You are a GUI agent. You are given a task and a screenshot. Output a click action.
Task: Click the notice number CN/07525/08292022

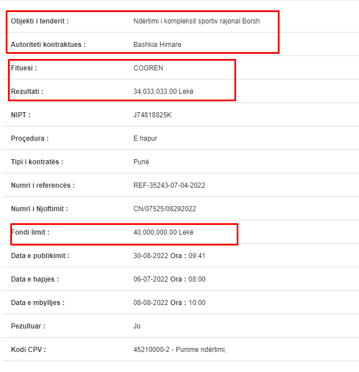[x=165, y=209]
